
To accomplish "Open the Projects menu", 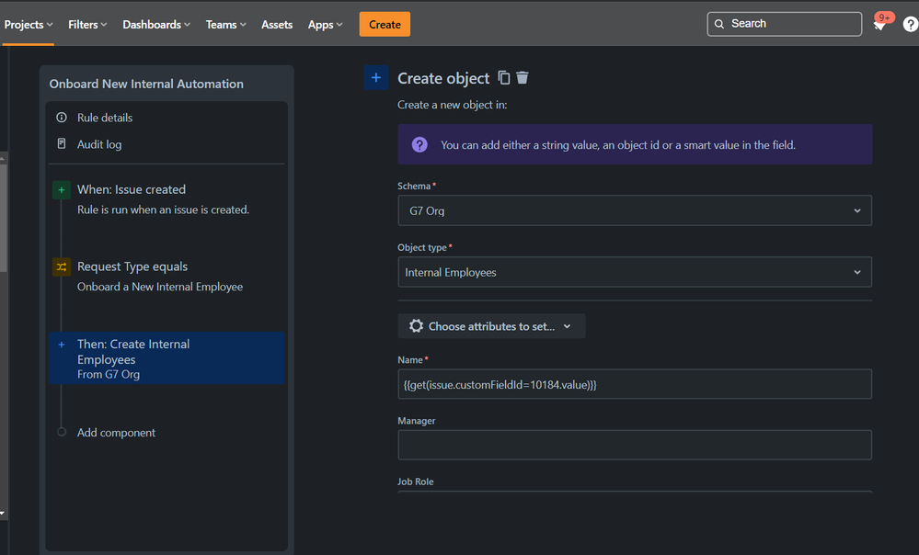I will point(29,25).
